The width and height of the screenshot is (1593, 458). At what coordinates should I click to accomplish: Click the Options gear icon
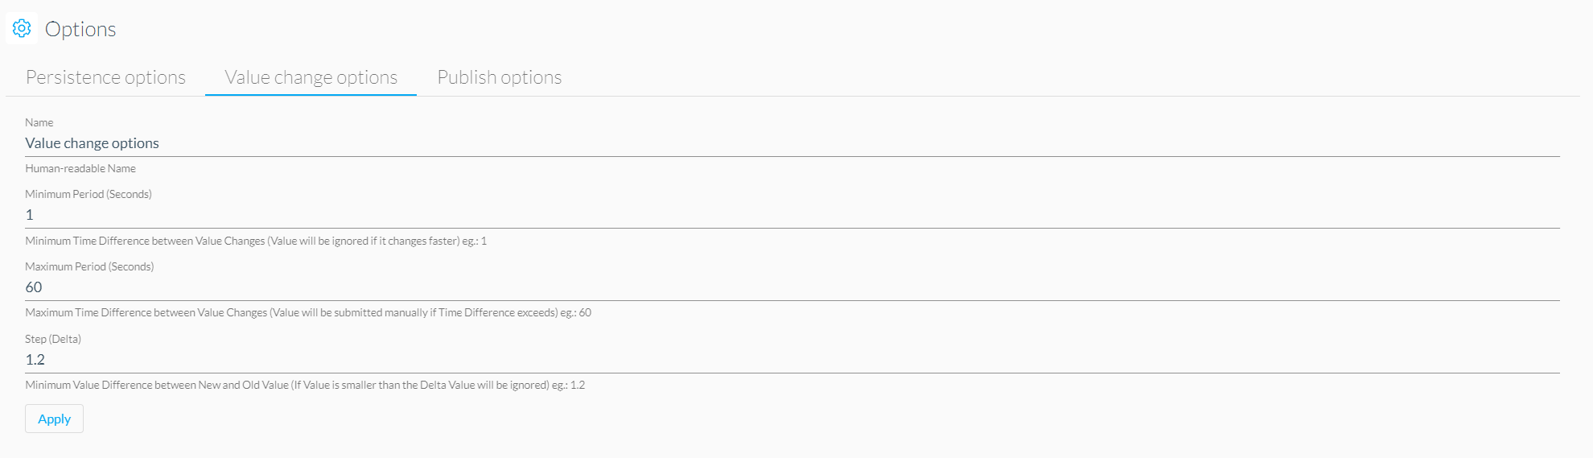point(22,28)
